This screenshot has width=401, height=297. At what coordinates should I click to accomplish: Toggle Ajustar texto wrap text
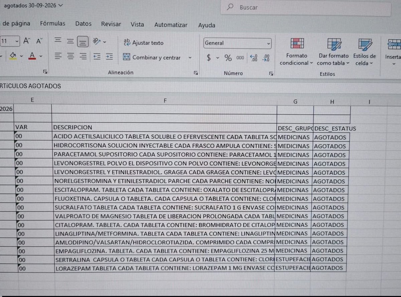pos(144,43)
